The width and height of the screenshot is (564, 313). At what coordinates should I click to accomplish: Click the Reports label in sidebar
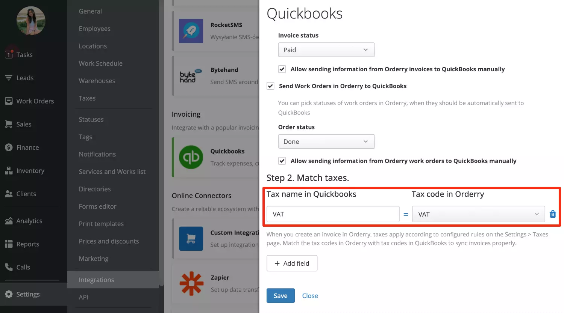click(x=28, y=244)
